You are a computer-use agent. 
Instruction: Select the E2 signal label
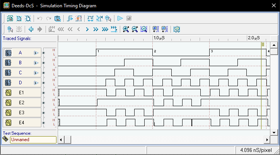click(x=21, y=103)
